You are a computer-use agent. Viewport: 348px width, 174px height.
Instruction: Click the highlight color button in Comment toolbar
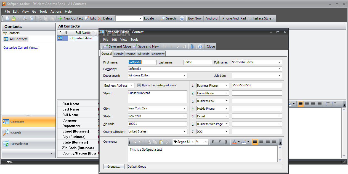[x=244, y=142]
